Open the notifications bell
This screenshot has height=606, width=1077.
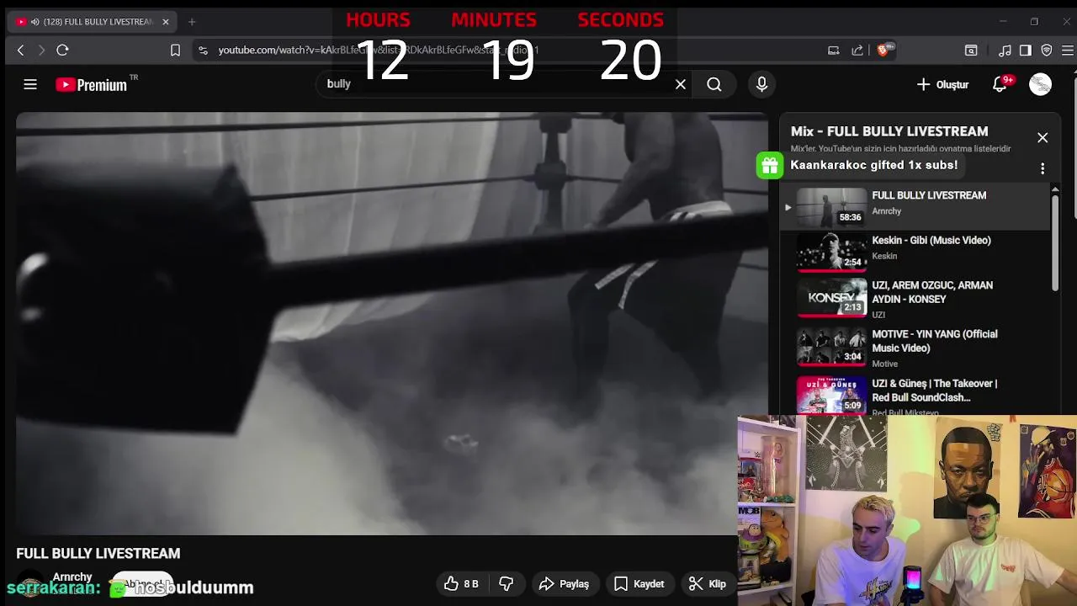point(1000,84)
